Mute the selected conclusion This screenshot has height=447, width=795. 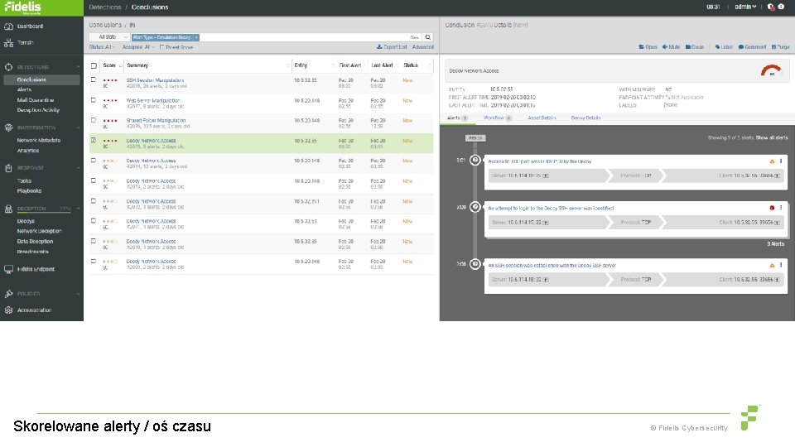tap(671, 47)
